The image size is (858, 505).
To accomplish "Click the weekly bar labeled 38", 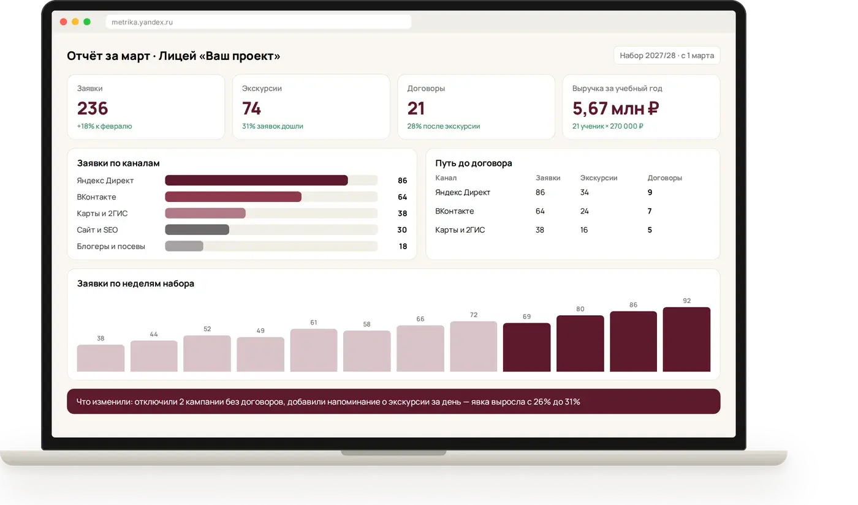I will point(101,358).
